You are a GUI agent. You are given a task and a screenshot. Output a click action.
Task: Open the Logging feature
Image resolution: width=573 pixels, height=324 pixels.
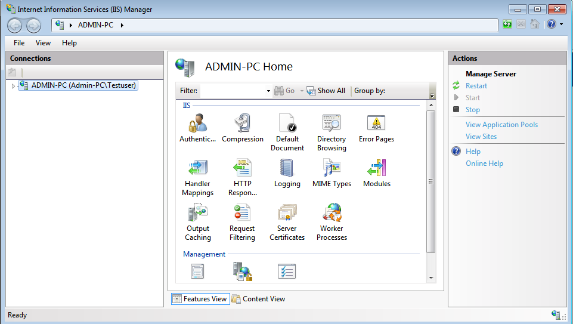point(287,173)
